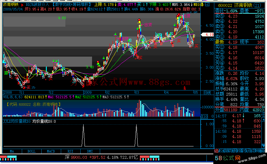267x164 pixels.
Task: Click the 4.19 current price tag on the axis
Action: [207, 34]
